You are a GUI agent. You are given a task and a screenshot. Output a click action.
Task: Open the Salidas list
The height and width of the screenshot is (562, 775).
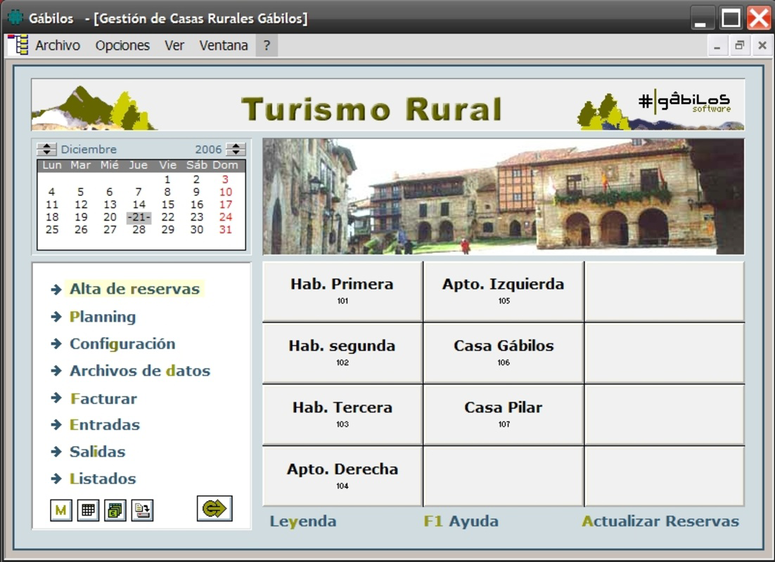pyautogui.click(x=97, y=452)
